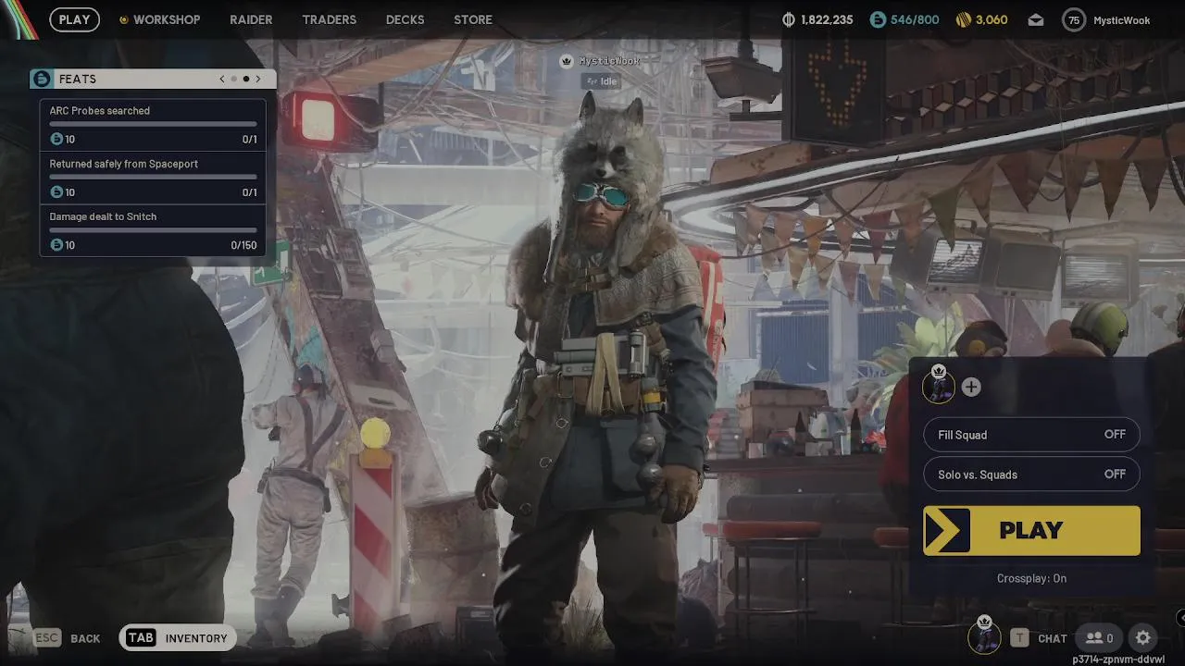This screenshot has height=666, width=1185.
Task: Click the Crossplay: On setting
Action: pos(1031,578)
